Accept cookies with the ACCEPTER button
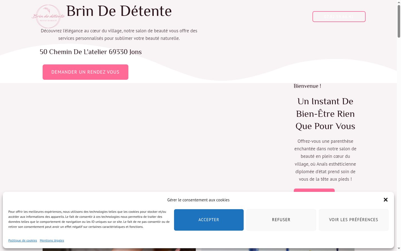 pyautogui.click(x=209, y=220)
